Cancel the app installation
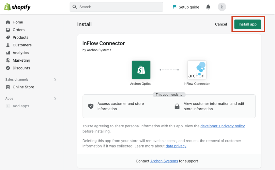 (221, 24)
